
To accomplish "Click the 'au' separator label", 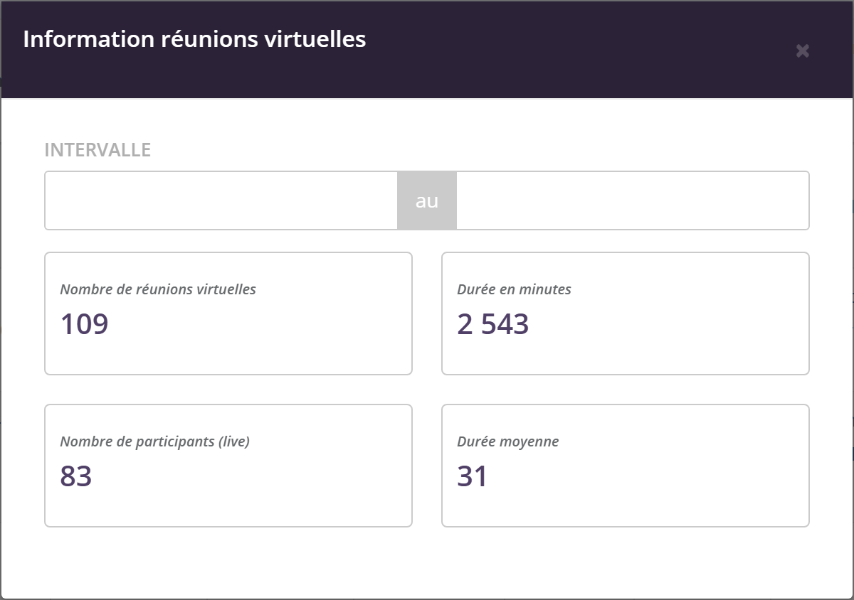I will [x=427, y=200].
